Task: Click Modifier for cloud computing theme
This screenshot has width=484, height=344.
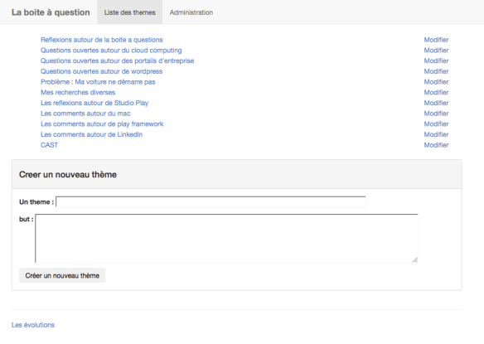Action: [x=436, y=51]
